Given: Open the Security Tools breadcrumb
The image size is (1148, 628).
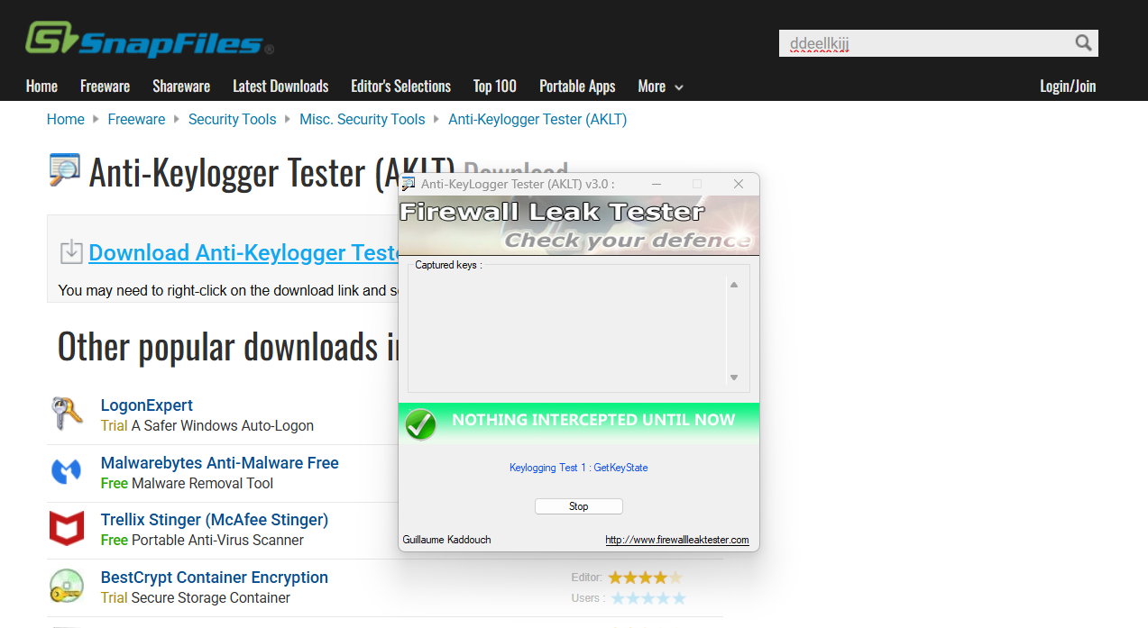Looking at the screenshot, I should coord(233,119).
